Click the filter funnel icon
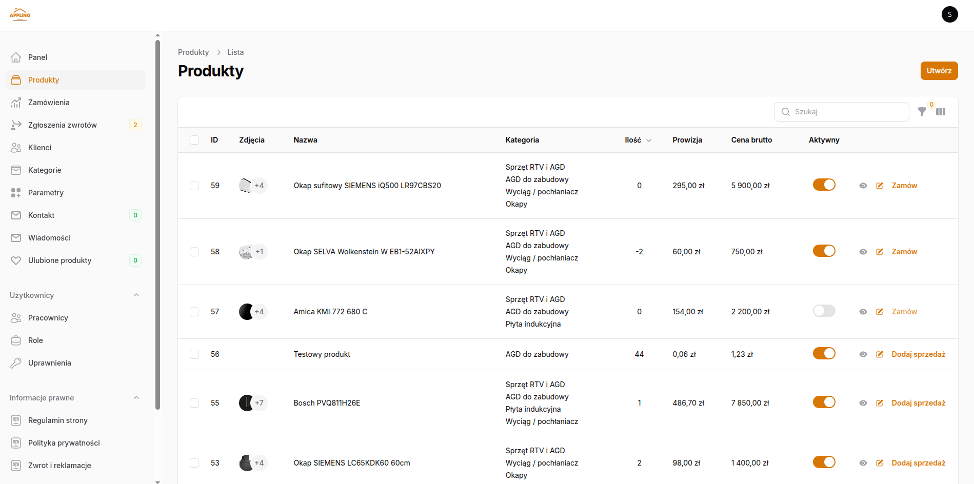This screenshot has width=974, height=484. [x=922, y=112]
